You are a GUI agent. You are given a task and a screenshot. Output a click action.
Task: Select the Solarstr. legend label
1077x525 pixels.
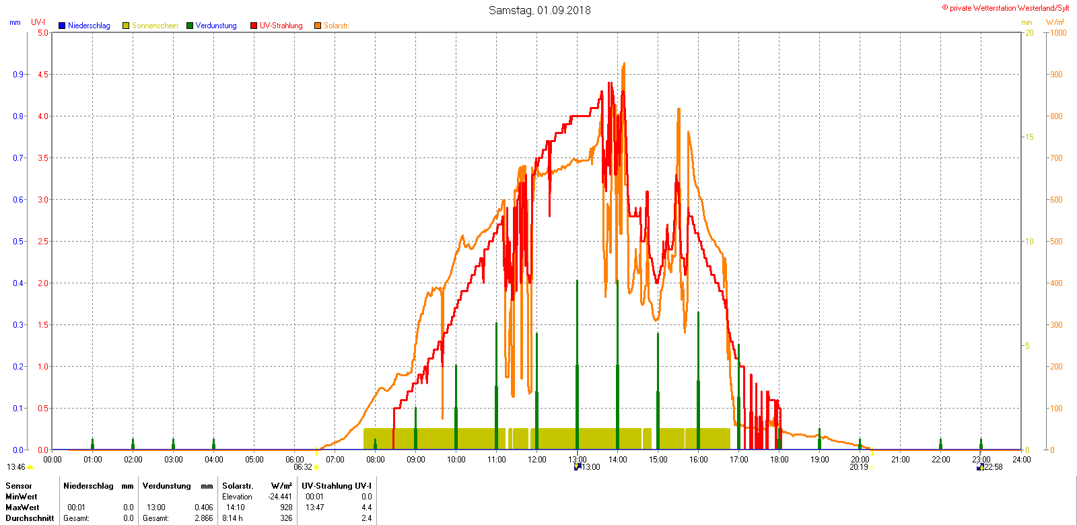tap(336, 26)
